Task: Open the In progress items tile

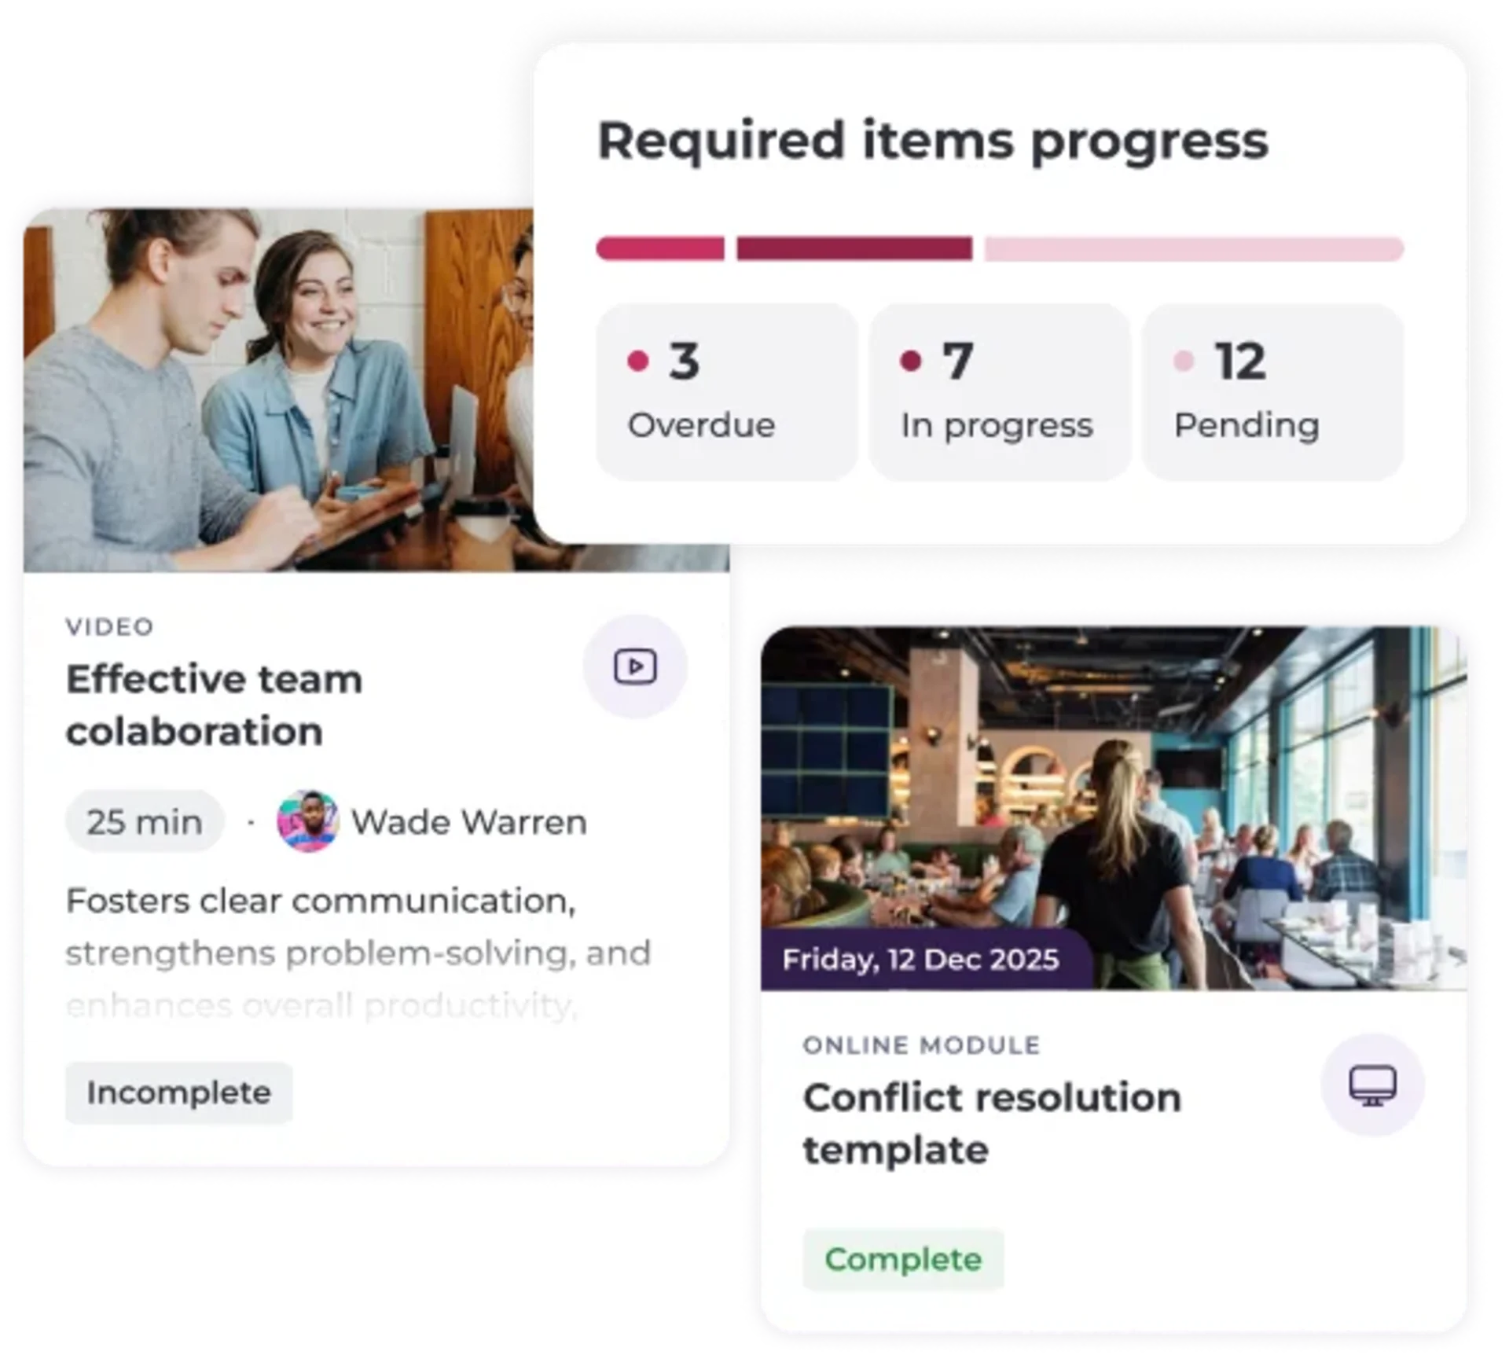Action: (1000, 392)
